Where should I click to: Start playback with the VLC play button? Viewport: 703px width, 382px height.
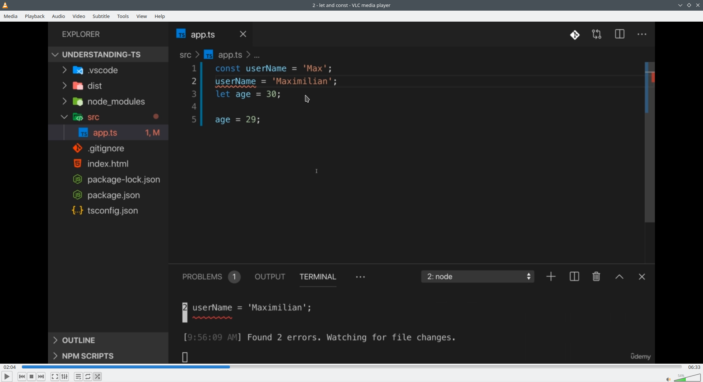(x=7, y=377)
